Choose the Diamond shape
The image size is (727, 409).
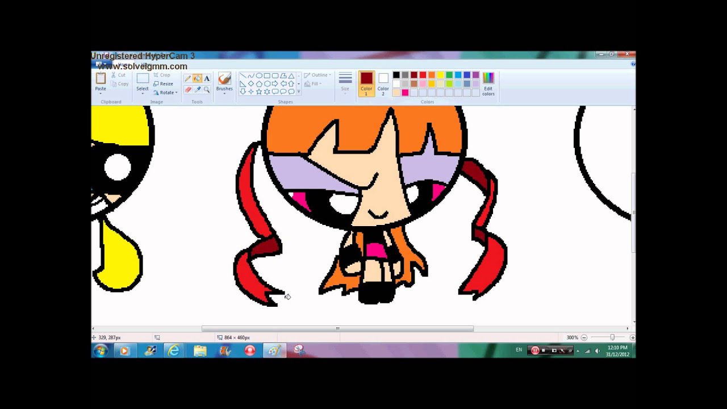251,84
